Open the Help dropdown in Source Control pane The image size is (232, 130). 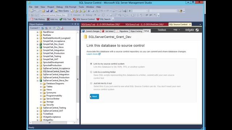177,30
